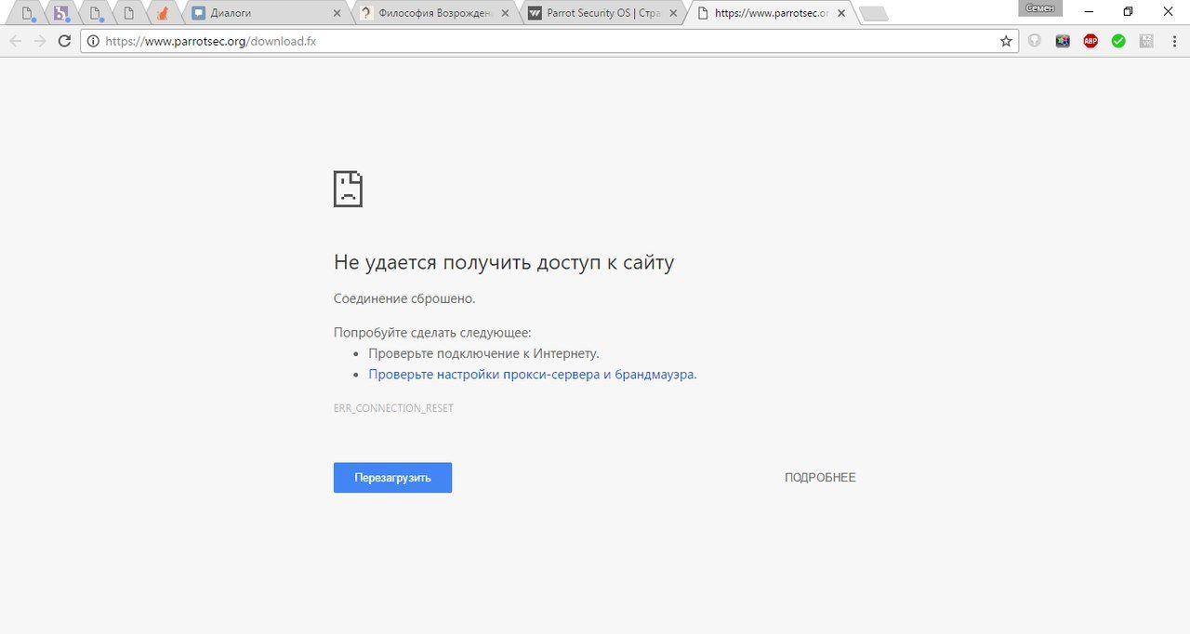Open the Adblock Plus extension
Viewport: 1190px width, 634px height.
click(1091, 41)
